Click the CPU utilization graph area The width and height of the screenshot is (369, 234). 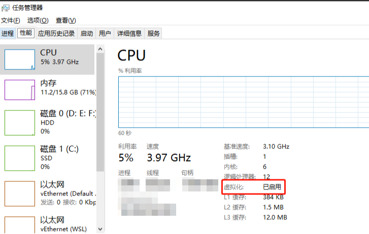pos(244,101)
